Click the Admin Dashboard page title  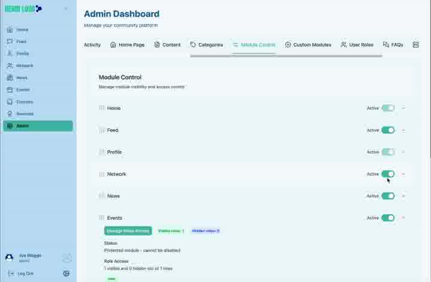pyautogui.click(x=122, y=14)
